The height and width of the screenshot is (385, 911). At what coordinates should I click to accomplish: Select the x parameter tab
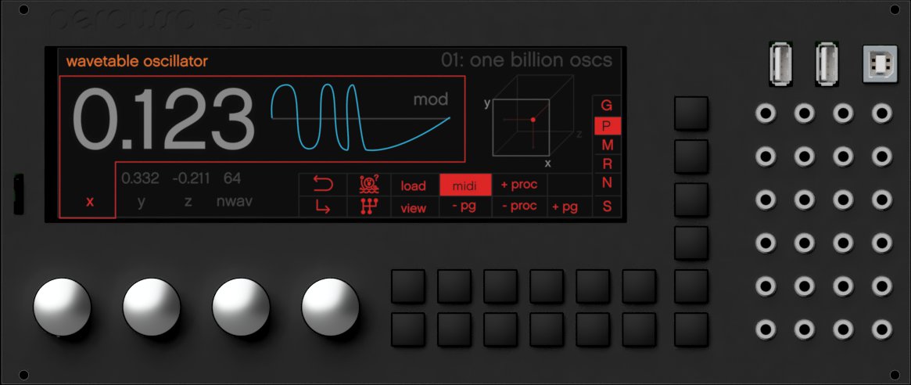click(x=89, y=202)
